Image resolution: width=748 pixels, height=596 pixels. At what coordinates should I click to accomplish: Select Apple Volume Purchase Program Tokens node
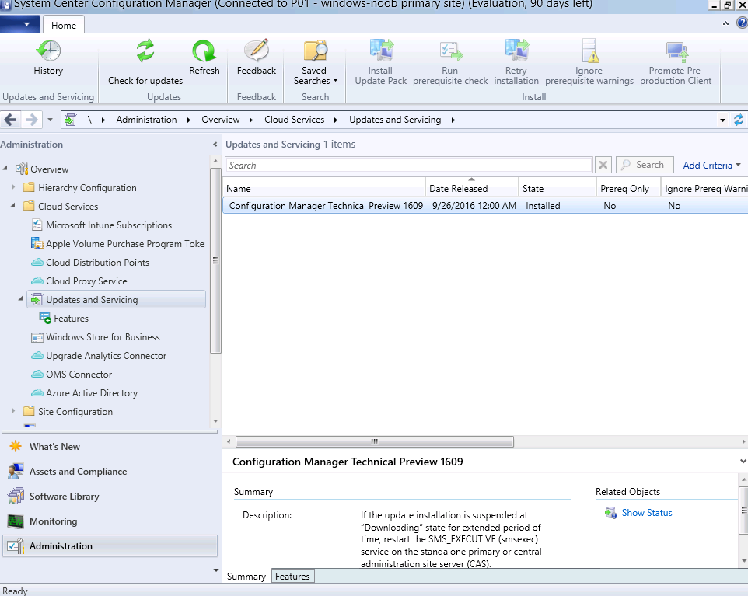tap(118, 244)
